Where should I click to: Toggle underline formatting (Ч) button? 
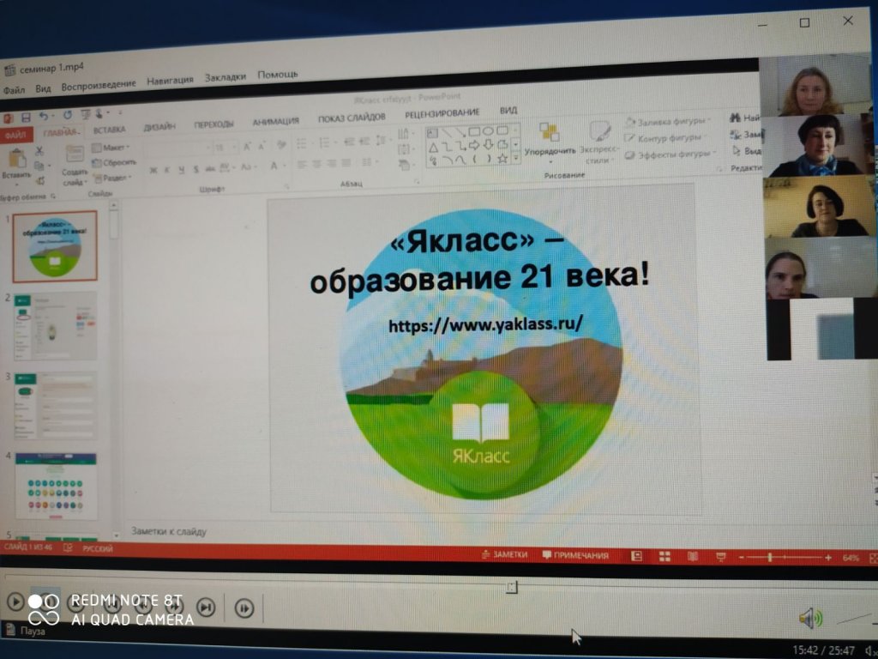click(x=183, y=169)
